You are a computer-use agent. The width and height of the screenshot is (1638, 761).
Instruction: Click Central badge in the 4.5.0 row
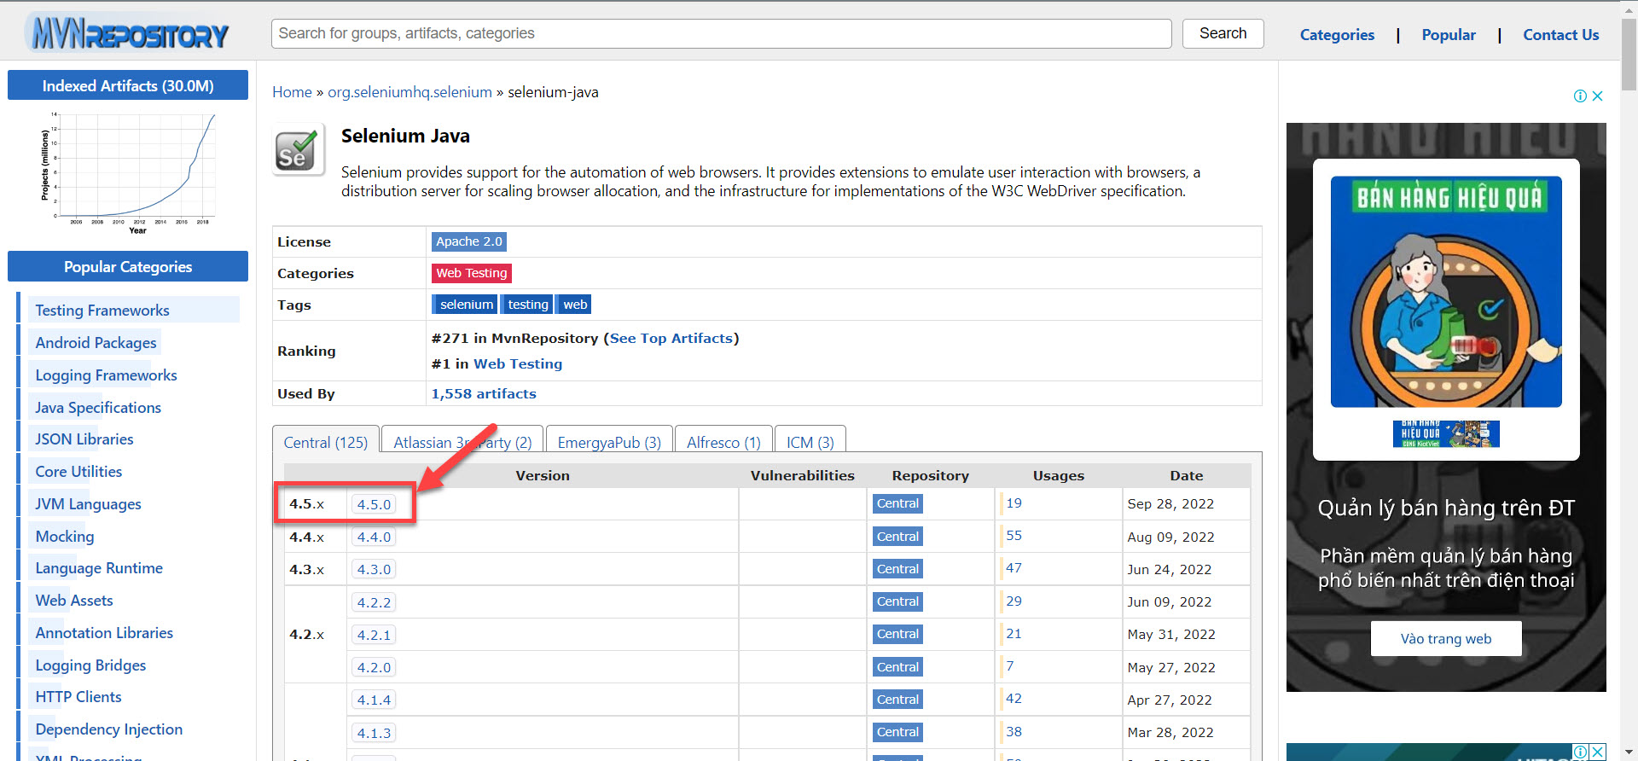click(897, 503)
